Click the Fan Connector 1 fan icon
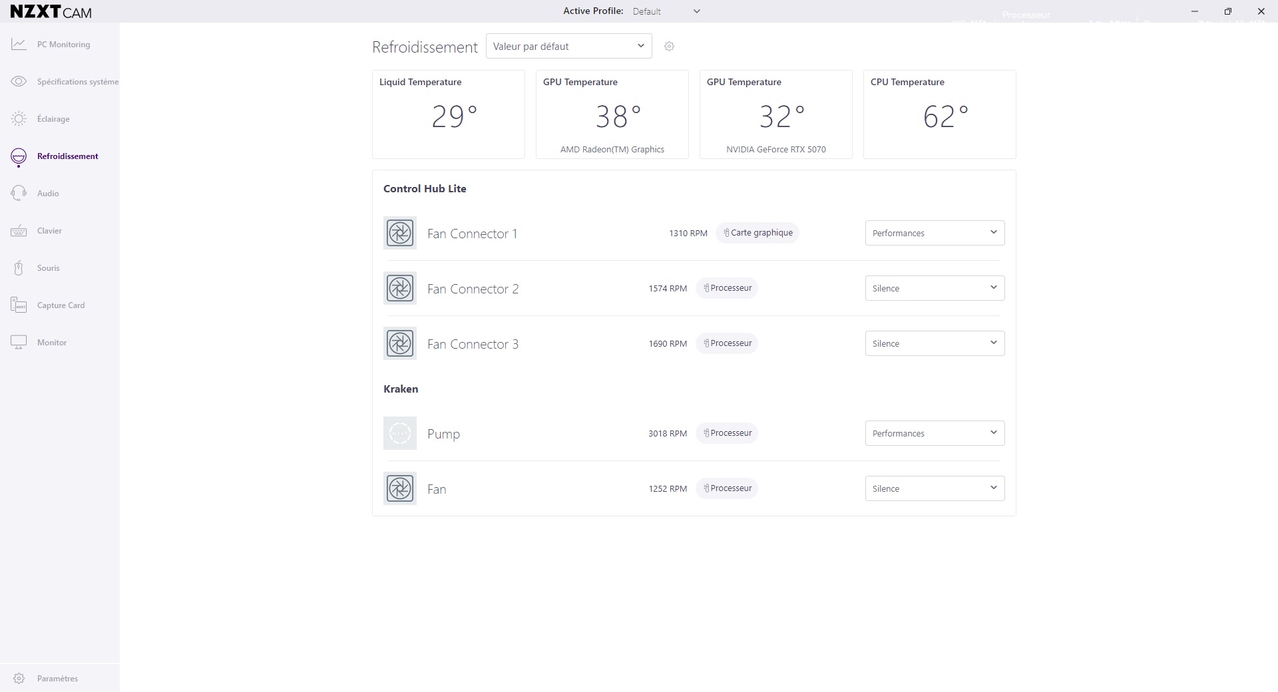1278x692 pixels. tap(400, 233)
